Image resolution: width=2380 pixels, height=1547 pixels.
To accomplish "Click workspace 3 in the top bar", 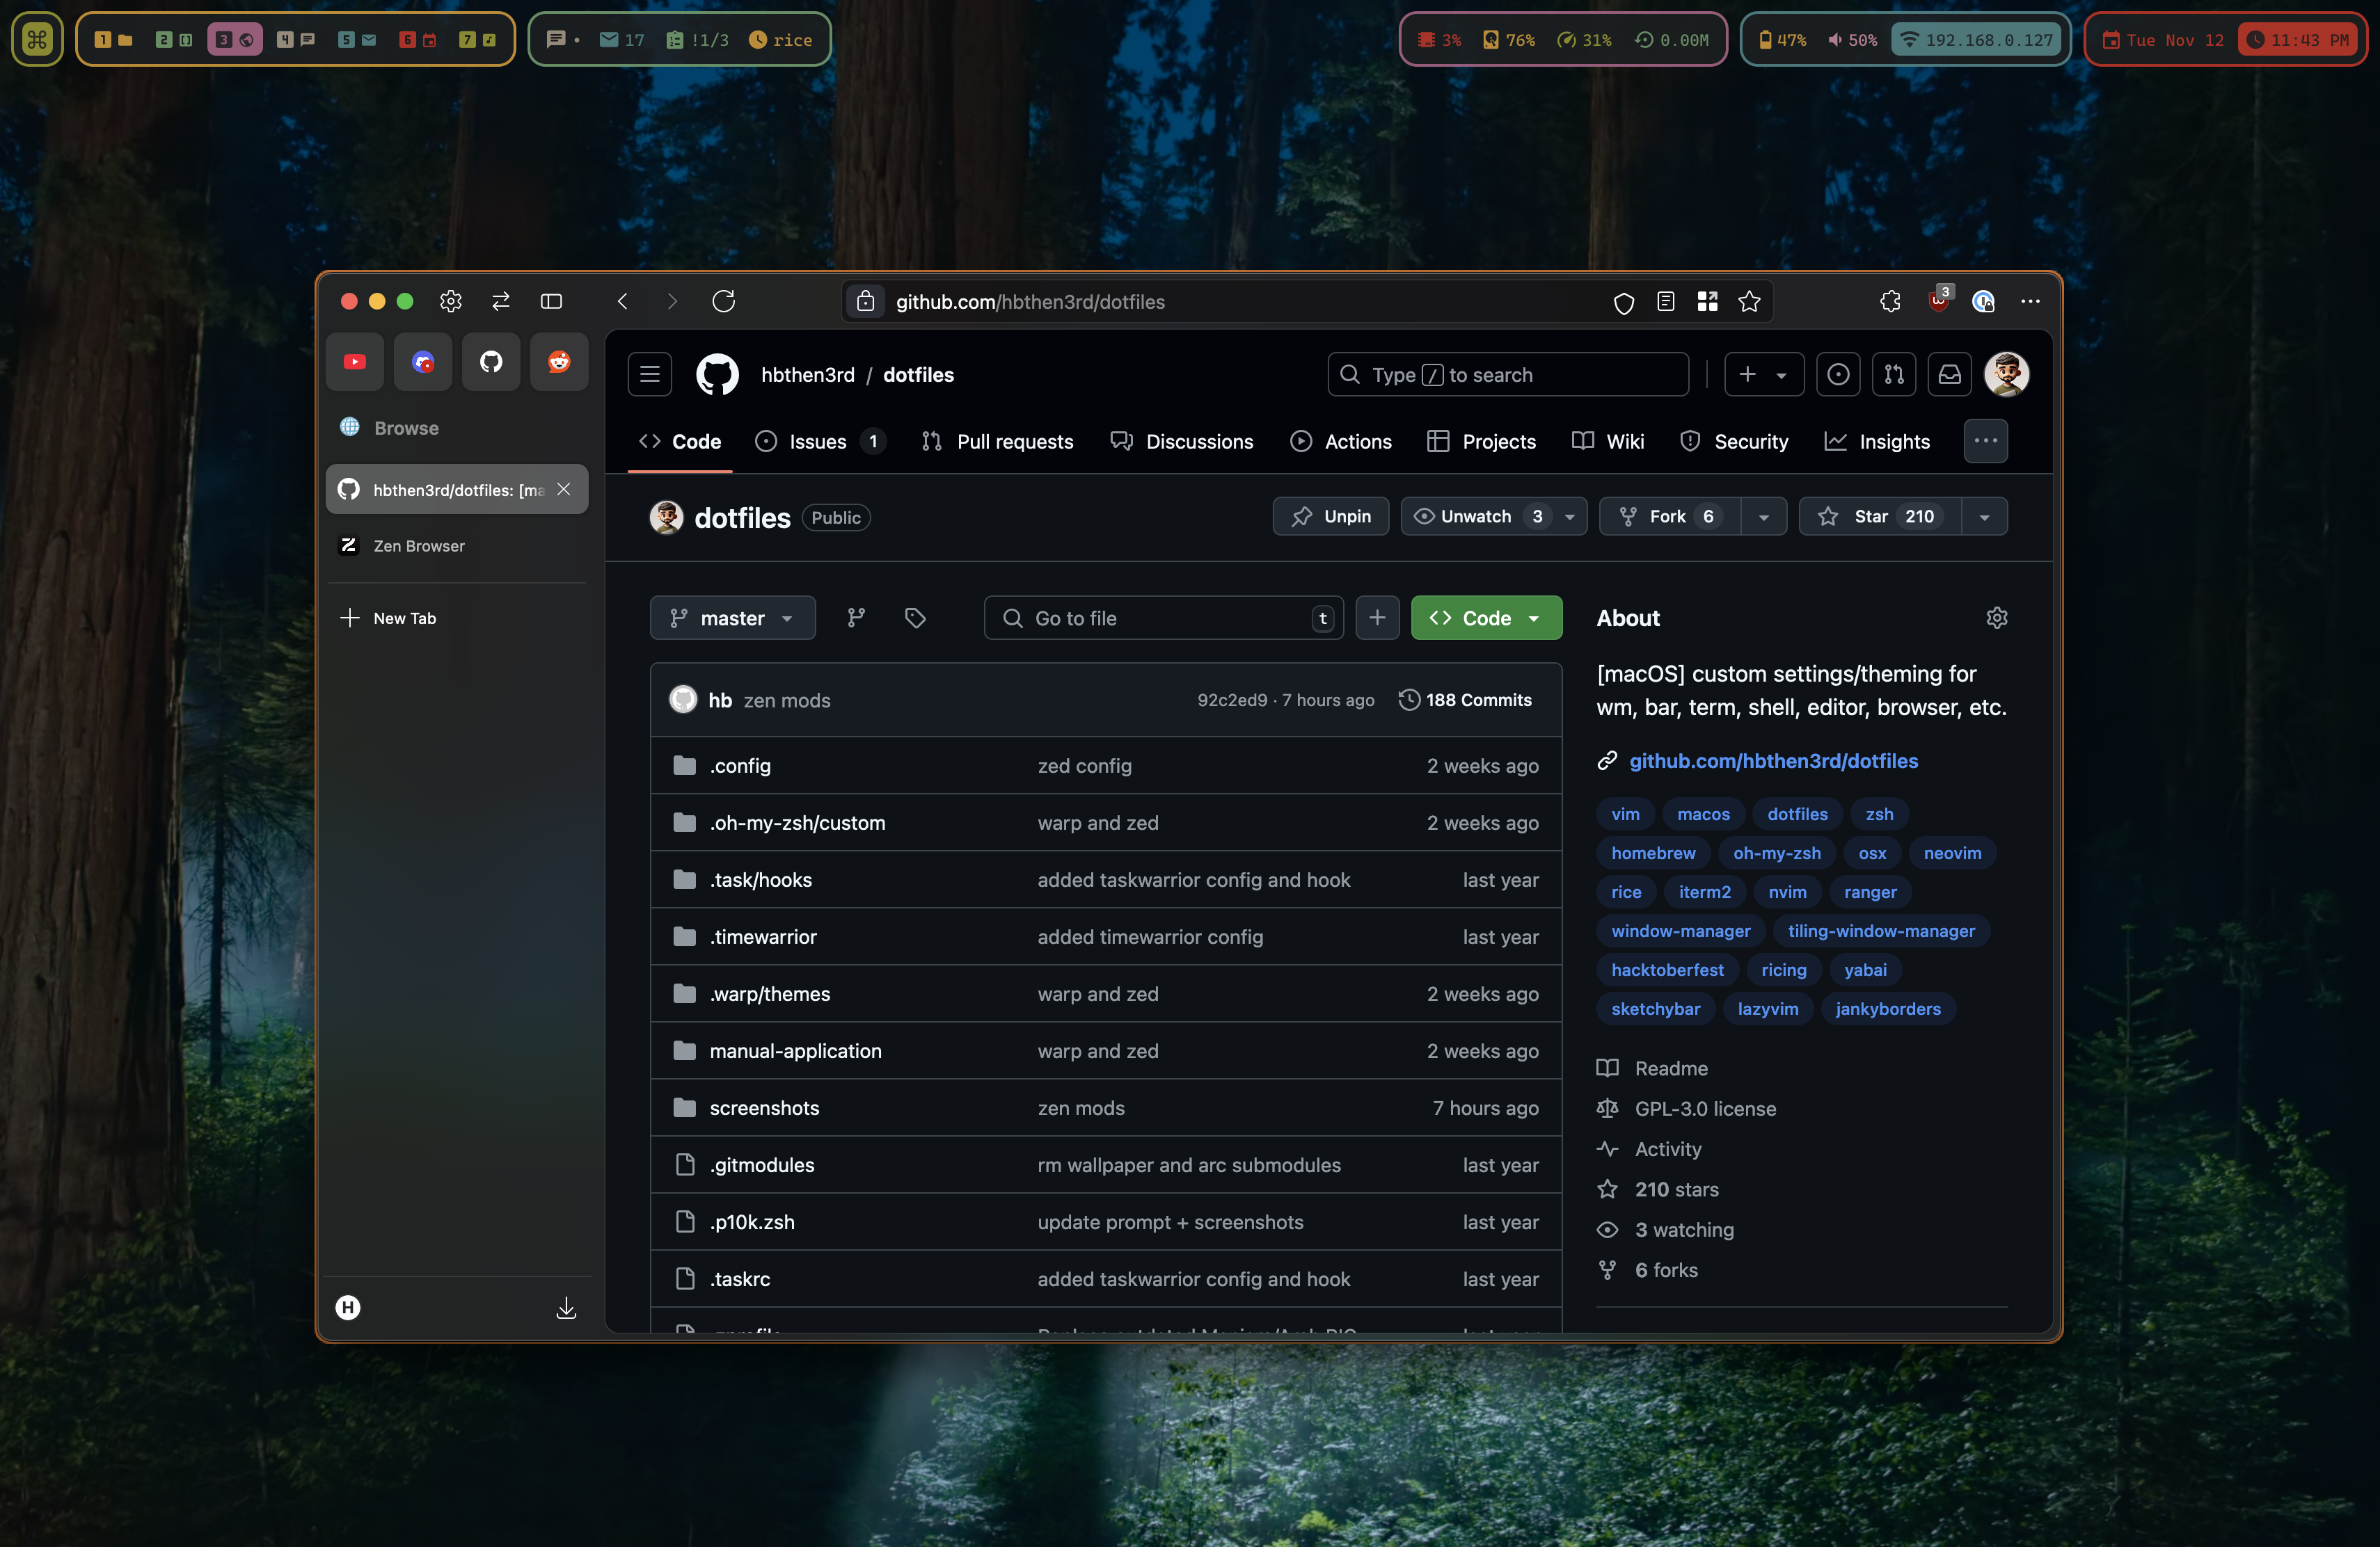I will point(235,40).
